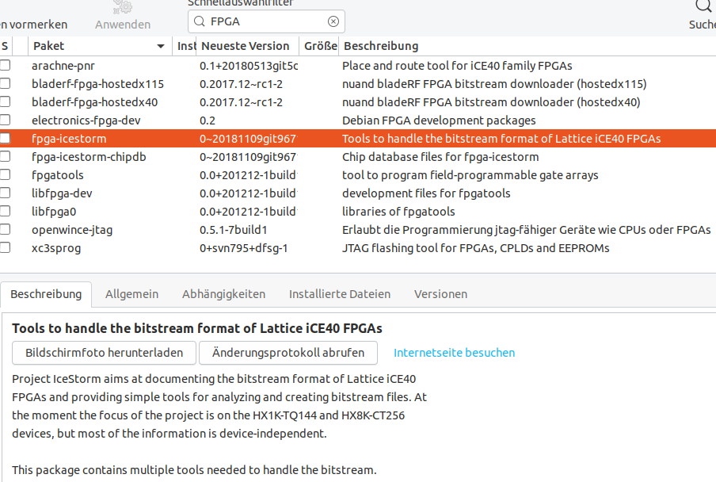716x482 pixels.
Task: Select the bladerf-fpga-hostedx40 package name
Action: 94,102
